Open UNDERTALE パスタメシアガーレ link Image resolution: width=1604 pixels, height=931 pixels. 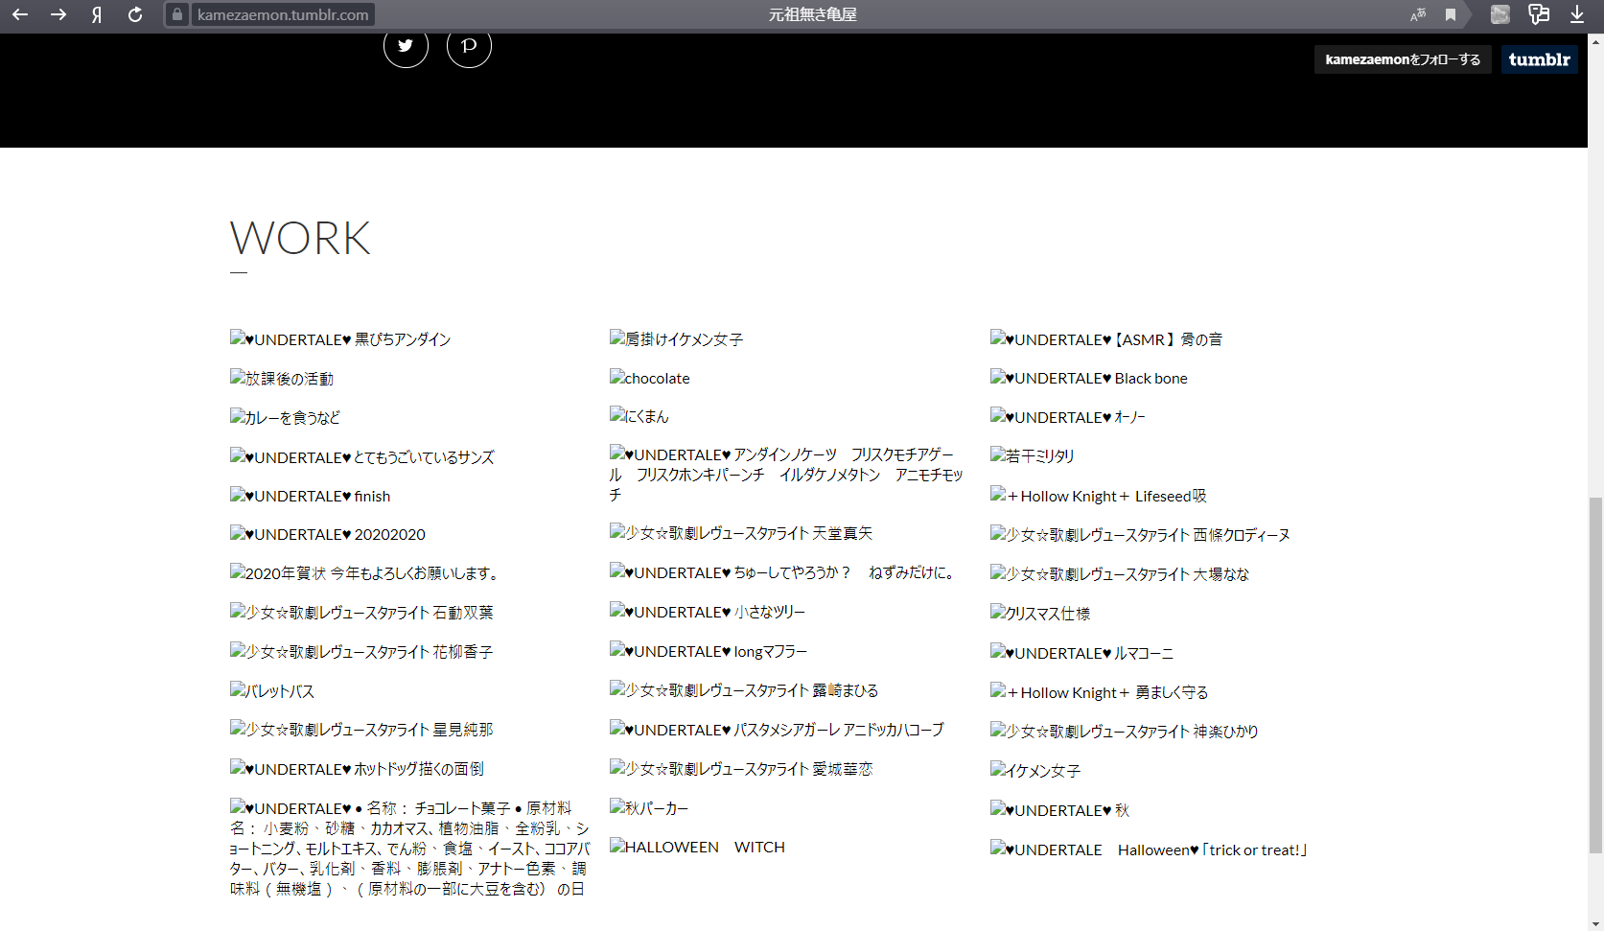(777, 730)
